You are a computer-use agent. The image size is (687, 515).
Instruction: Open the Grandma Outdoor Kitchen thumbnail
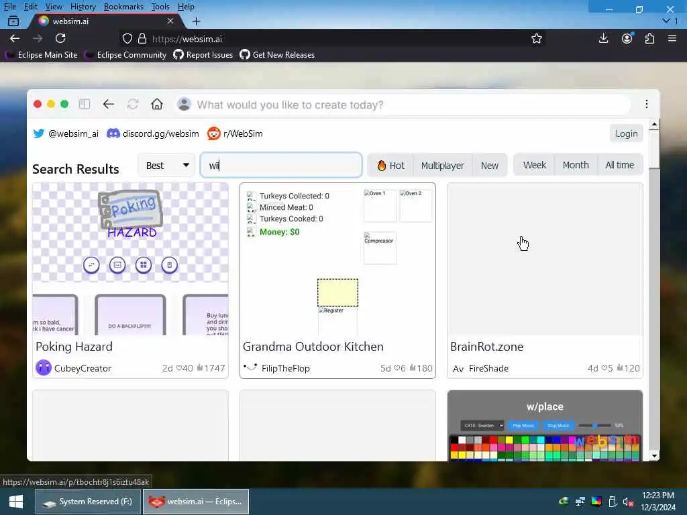coord(338,260)
